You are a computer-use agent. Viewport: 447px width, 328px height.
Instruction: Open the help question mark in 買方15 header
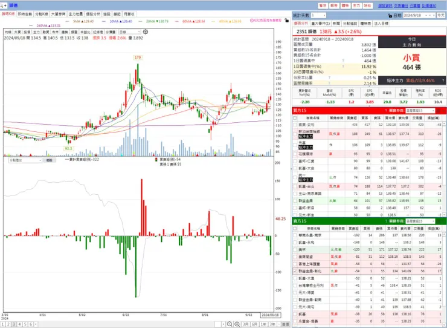(x=386, y=111)
